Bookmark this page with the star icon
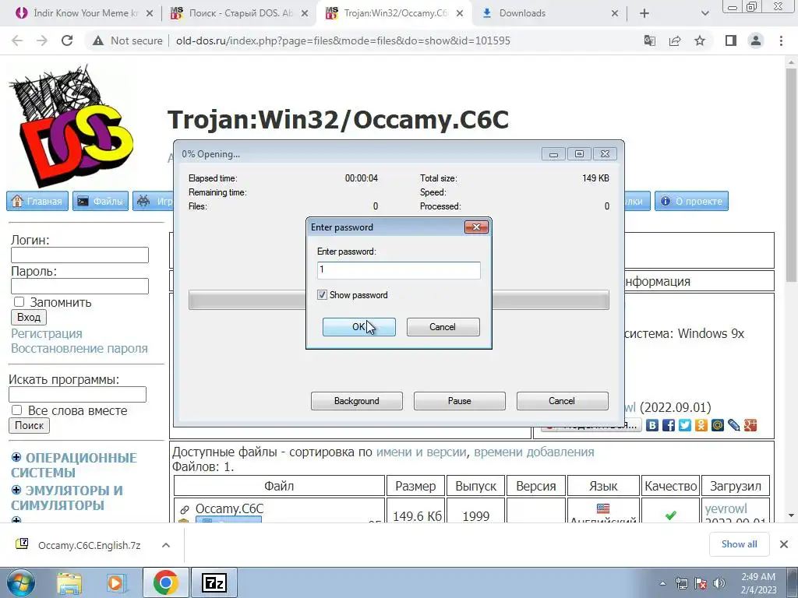 [x=700, y=40]
